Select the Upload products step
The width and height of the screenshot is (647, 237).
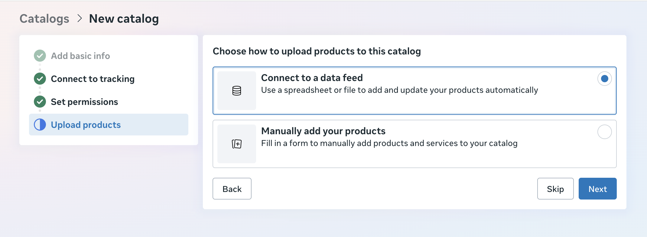86,125
